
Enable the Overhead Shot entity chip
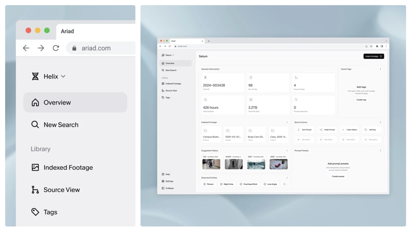[249, 184]
